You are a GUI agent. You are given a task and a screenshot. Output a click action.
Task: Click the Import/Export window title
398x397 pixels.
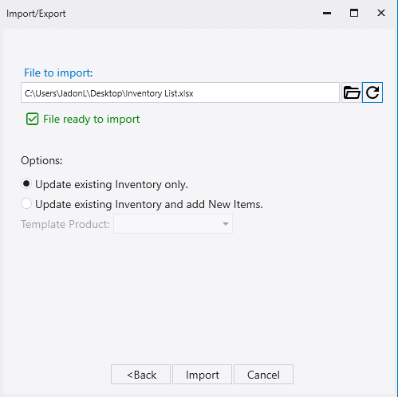pyautogui.click(x=36, y=14)
